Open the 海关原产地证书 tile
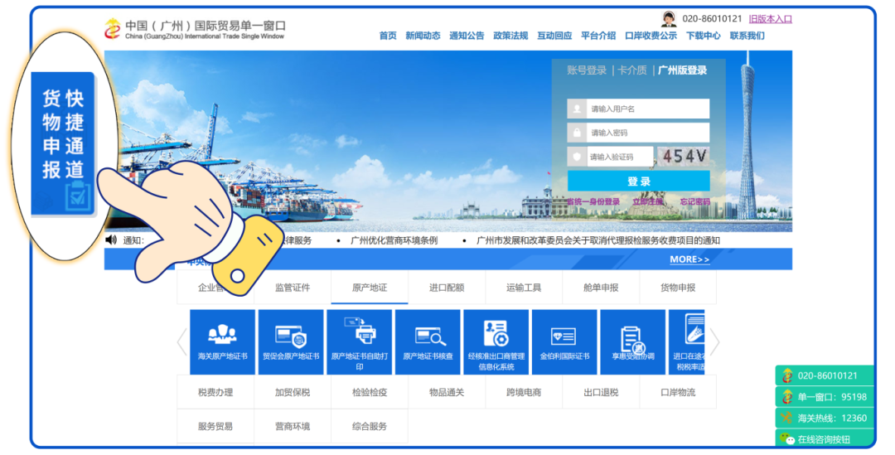Screen dimensions: 895x455 tap(223, 342)
